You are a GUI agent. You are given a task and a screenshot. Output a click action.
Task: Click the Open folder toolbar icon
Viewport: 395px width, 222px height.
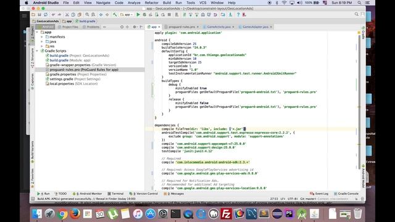(x=33, y=15)
